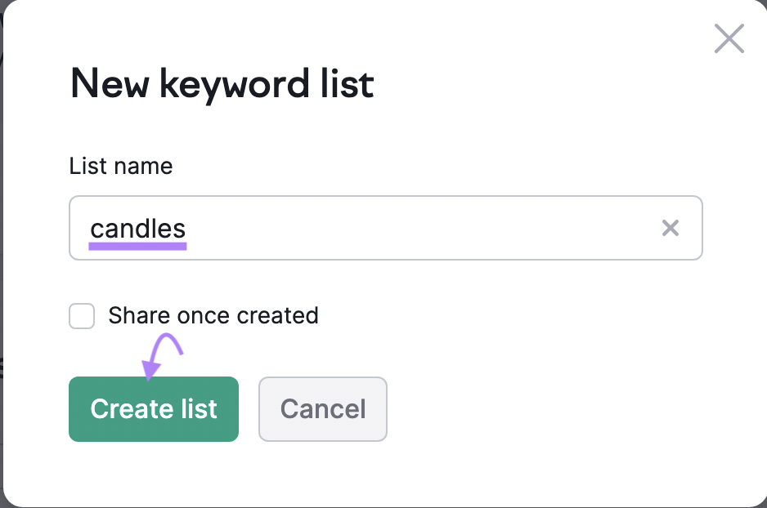Click the dimmed background left of dialog
767x508 pixels.
(2, 245)
